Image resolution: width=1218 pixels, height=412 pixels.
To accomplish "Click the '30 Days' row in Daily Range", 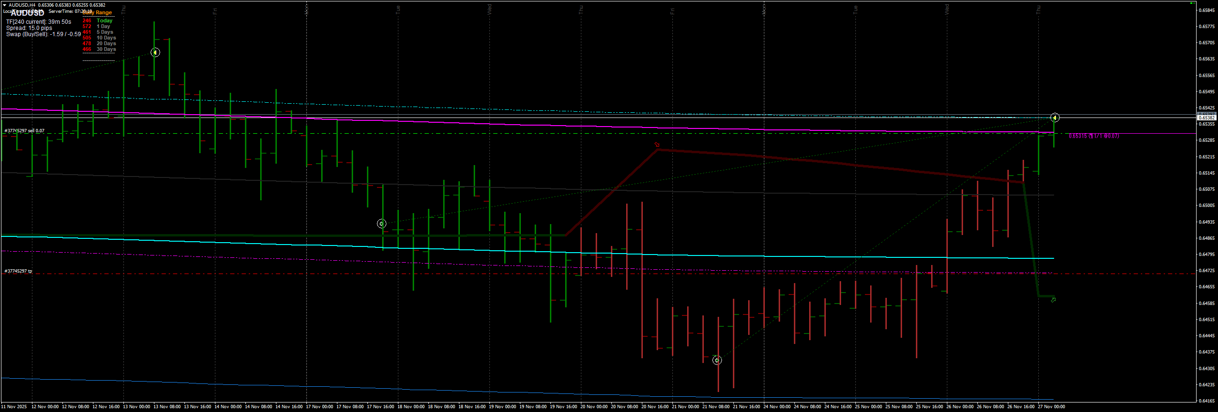I will click(106, 49).
